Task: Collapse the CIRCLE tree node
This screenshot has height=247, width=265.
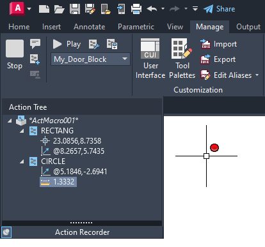Action: point(22,161)
